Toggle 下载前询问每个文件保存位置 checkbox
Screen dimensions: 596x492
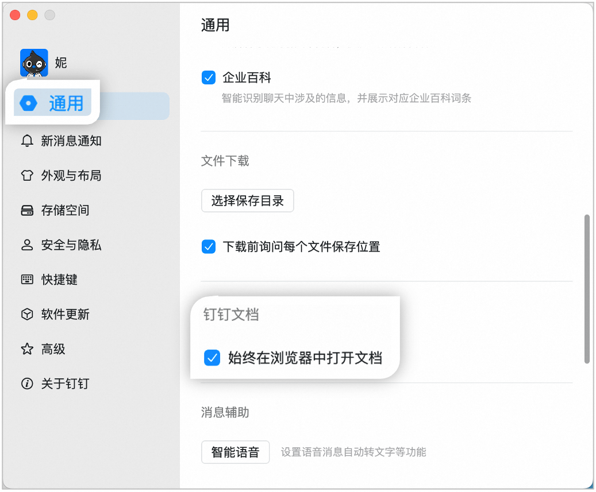(x=209, y=246)
